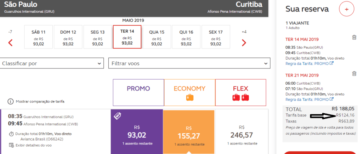Open the Classificar por dropdown

(x=52, y=63)
